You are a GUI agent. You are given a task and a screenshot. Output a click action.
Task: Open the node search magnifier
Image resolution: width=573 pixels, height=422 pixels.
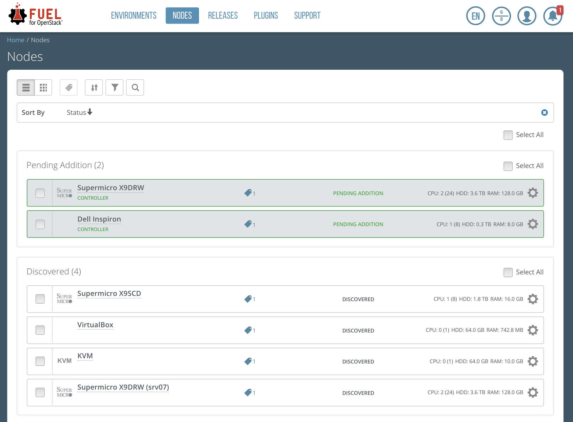point(135,87)
